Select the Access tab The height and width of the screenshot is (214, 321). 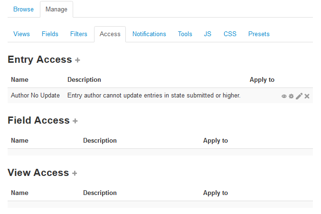click(x=110, y=34)
